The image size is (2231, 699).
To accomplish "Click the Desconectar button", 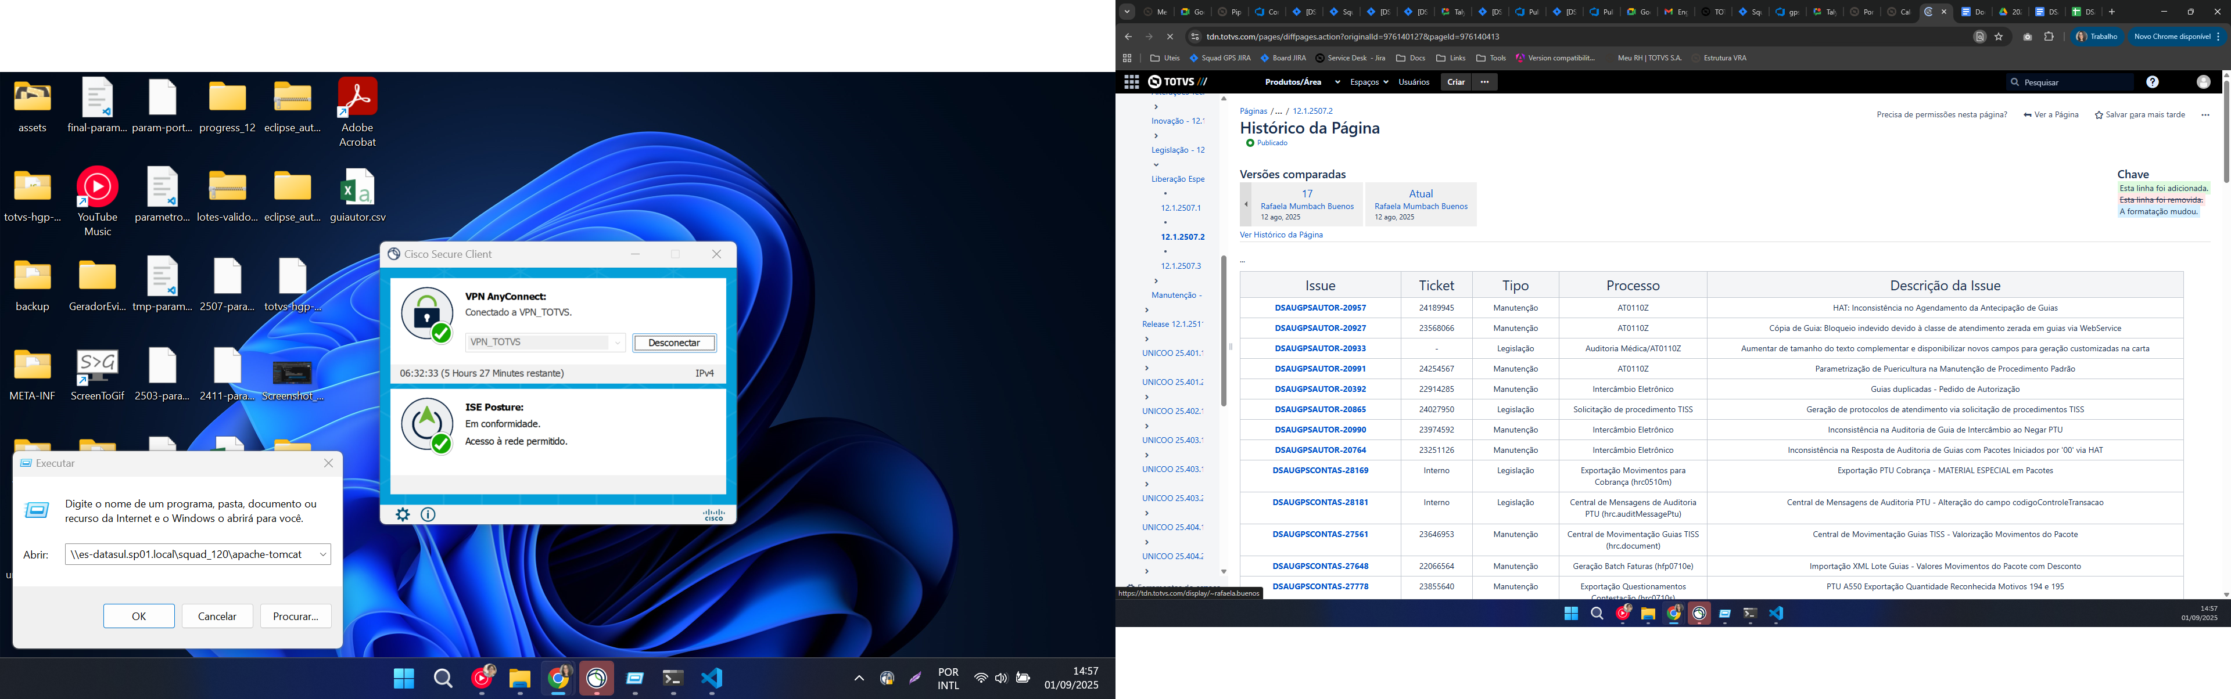I will pos(674,343).
